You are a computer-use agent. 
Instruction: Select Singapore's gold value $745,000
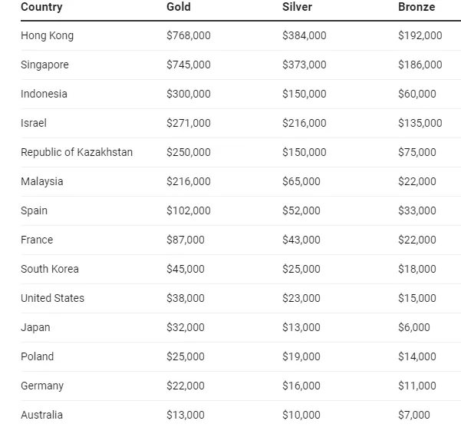tap(188, 65)
